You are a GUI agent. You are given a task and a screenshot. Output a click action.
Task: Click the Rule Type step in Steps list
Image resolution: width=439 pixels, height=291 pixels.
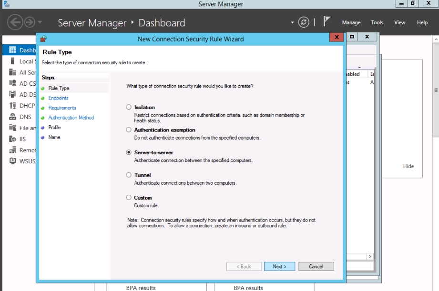point(59,88)
